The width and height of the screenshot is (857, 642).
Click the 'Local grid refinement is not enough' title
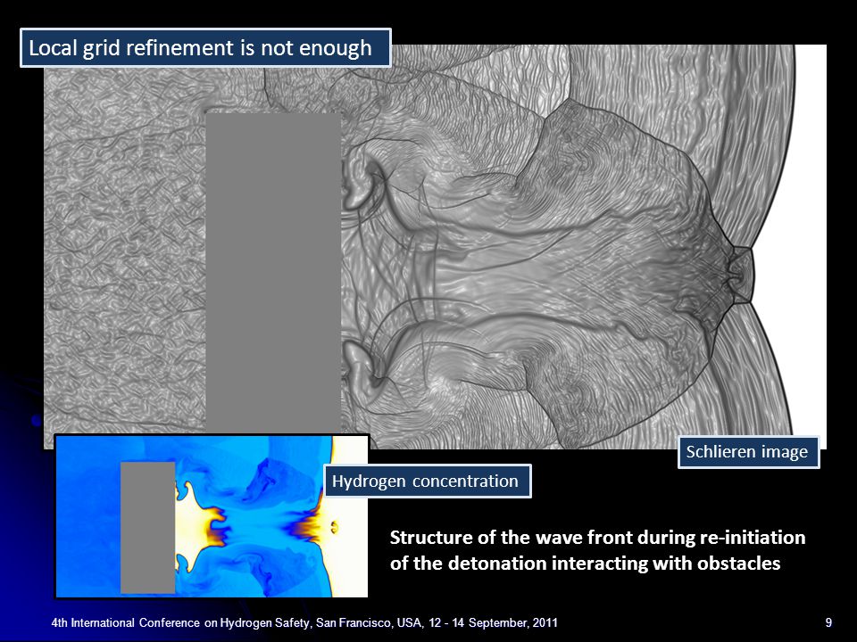pos(205,48)
